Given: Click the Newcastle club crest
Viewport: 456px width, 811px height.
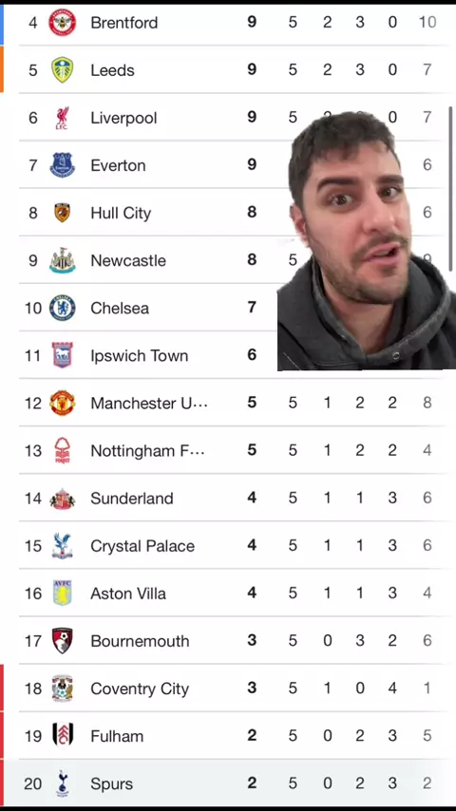Looking at the screenshot, I should pyautogui.click(x=62, y=260).
